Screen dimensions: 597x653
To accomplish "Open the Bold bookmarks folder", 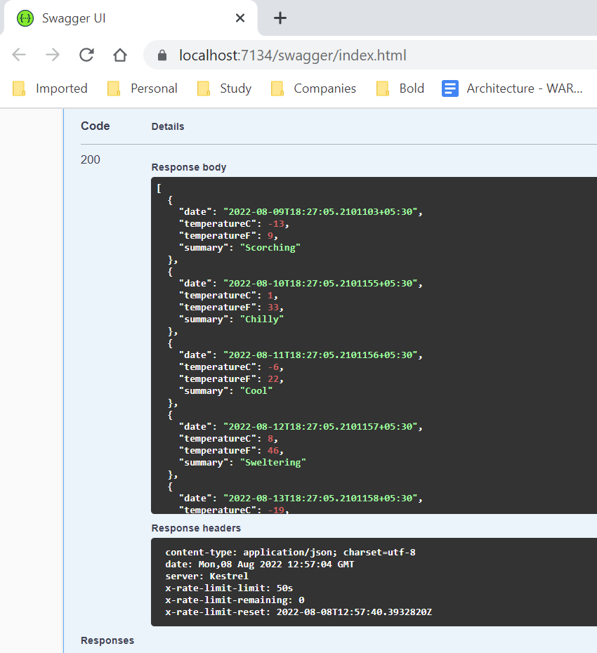I will pyautogui.click(x=401, y=88).
